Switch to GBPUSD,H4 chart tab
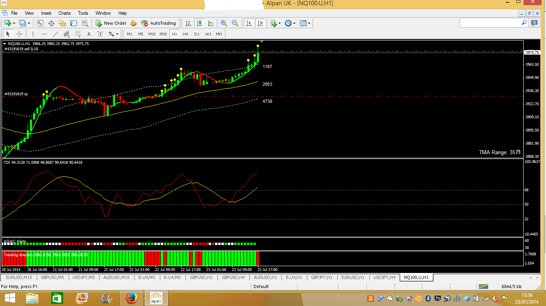This screenshot has width=546, height=306. pyautogui.click(x=233, y=277)
